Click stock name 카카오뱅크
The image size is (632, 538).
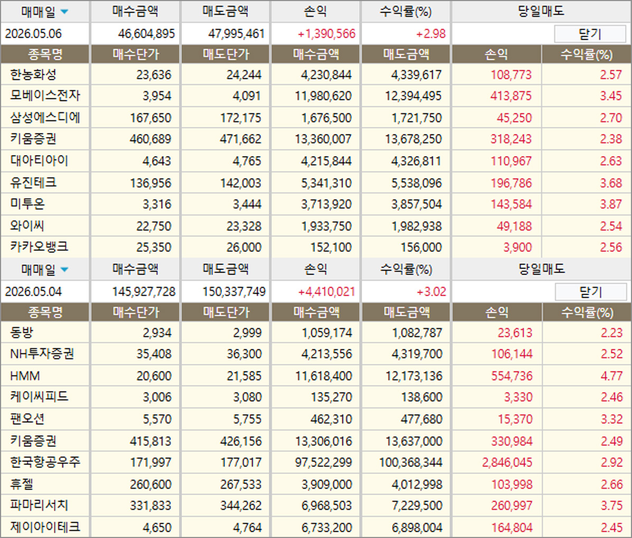coord(39,247)
